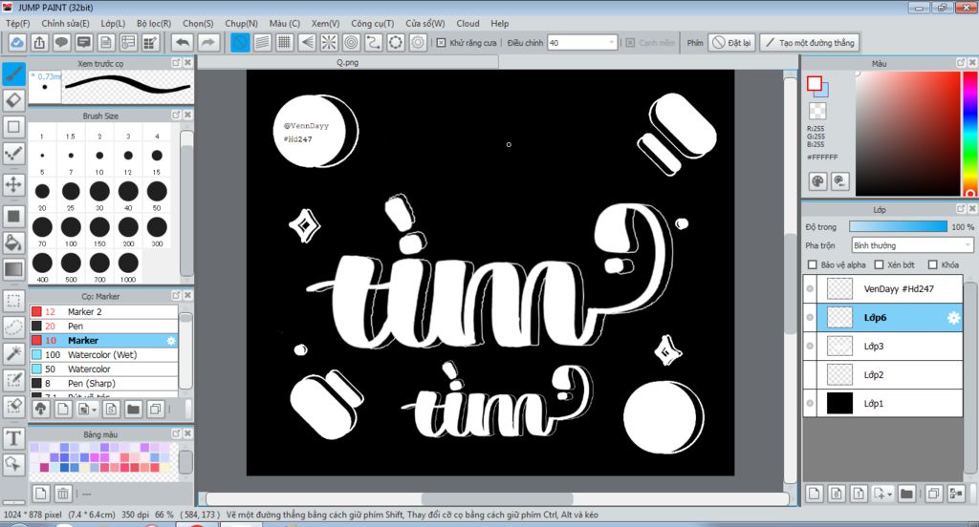Hide the VenDayy #Hd247 layer

(x=810, y=288)
